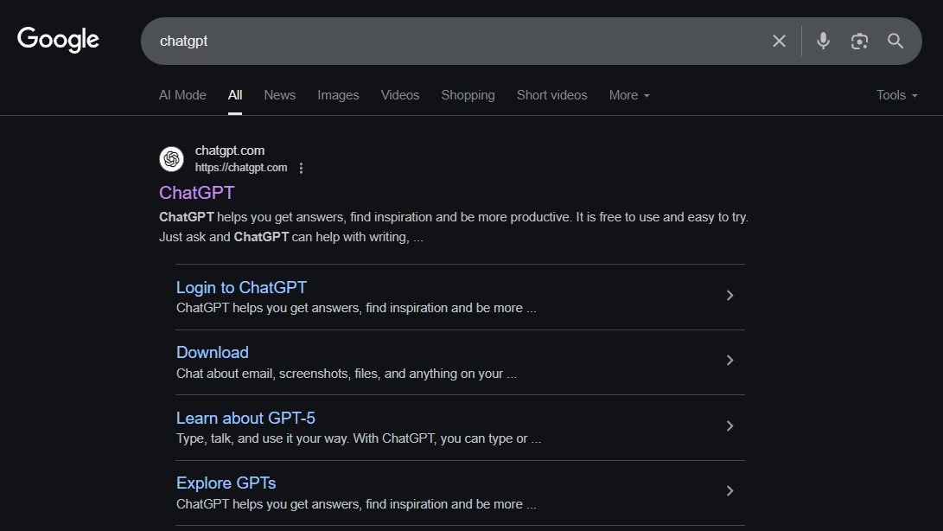Image resolution: width=943 pixels, height=531 pixels.
Task: Open the News tab
Action: pyautogui.click(x=280, y=95)
